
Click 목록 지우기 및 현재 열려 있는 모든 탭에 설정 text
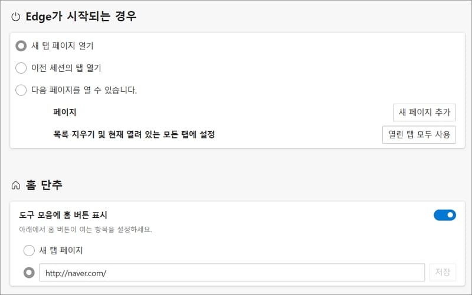coord(134,134)
